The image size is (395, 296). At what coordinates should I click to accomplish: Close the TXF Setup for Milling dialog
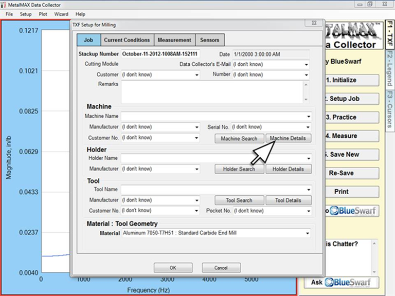coord(314,23)
